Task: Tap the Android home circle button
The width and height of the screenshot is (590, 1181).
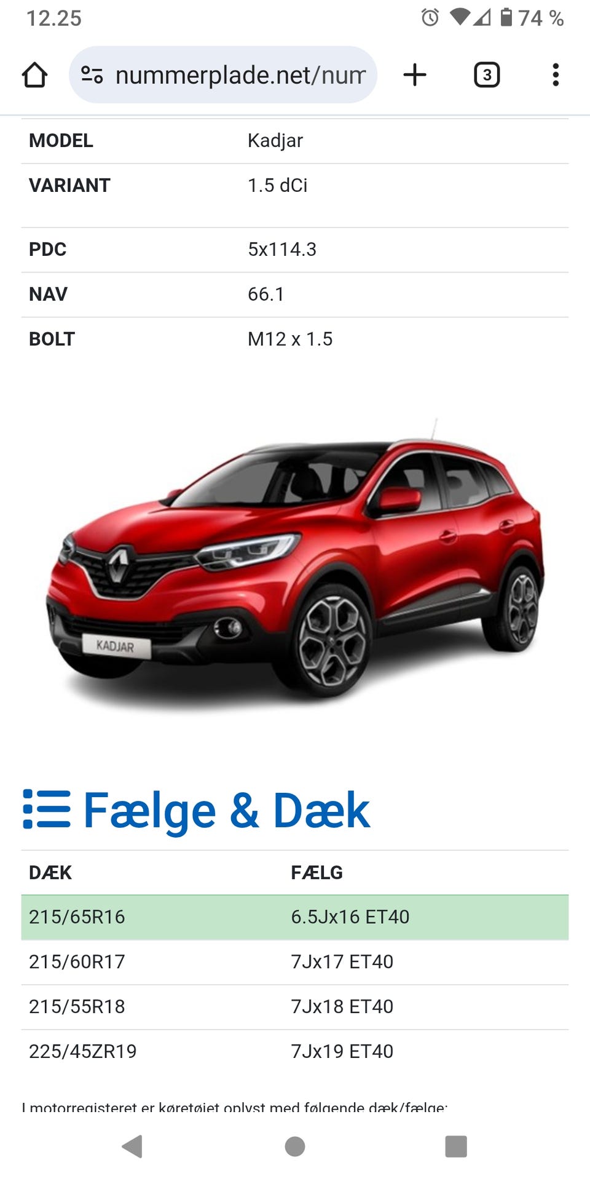Action: point(295,1147)
